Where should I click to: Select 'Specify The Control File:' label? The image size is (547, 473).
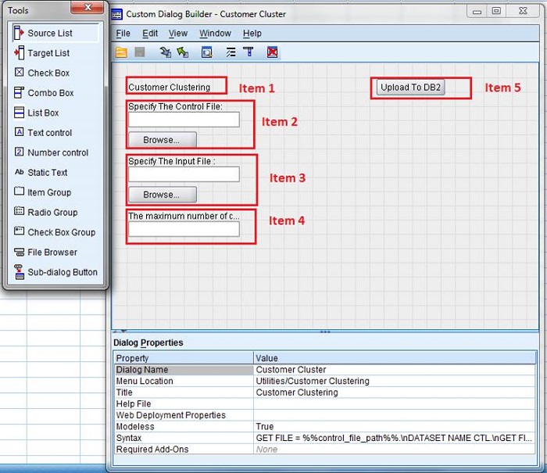point(175,106)
